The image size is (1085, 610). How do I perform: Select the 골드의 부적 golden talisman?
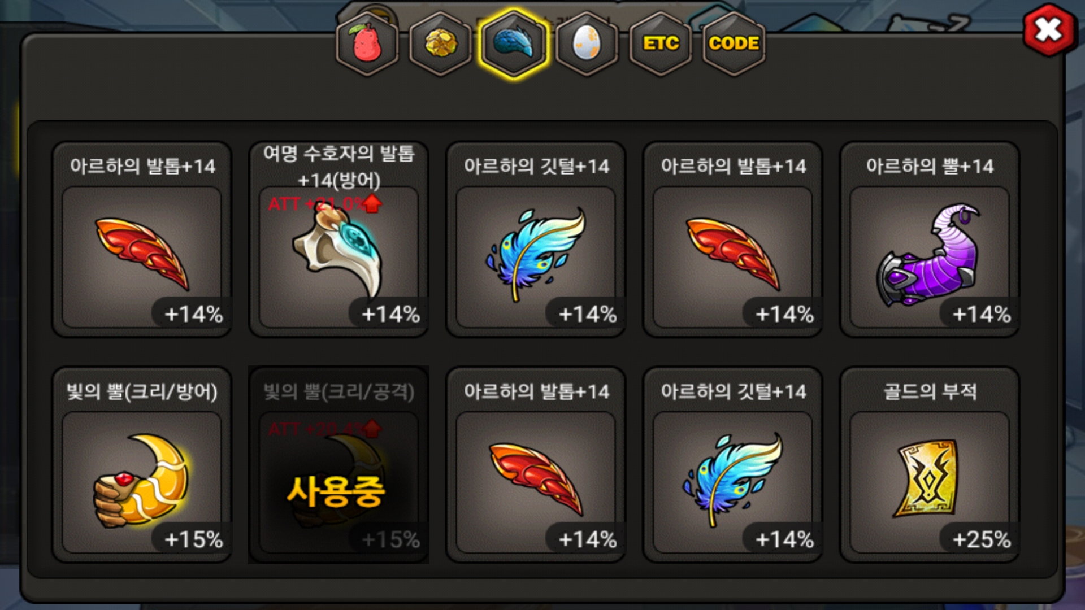coord(930,465)
